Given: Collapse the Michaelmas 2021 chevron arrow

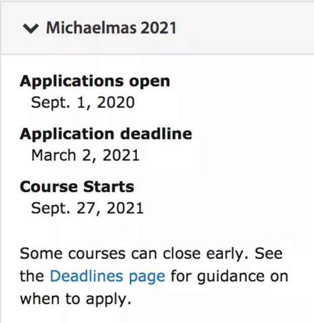Looking at the screenshot, I should [31, 28].
